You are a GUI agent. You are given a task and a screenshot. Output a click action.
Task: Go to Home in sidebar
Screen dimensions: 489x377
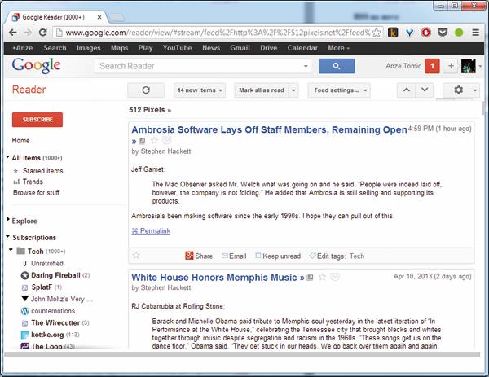click(20, 141)
